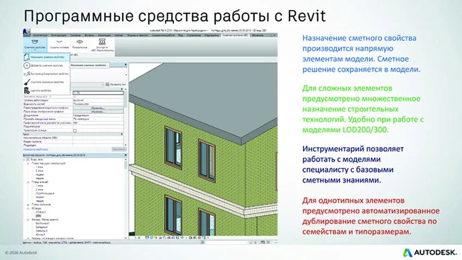Click the Sun Path icon in view control bar
The height and width of the screenshot is (260, 462).
pyautogui.click(x=155, y=237)
